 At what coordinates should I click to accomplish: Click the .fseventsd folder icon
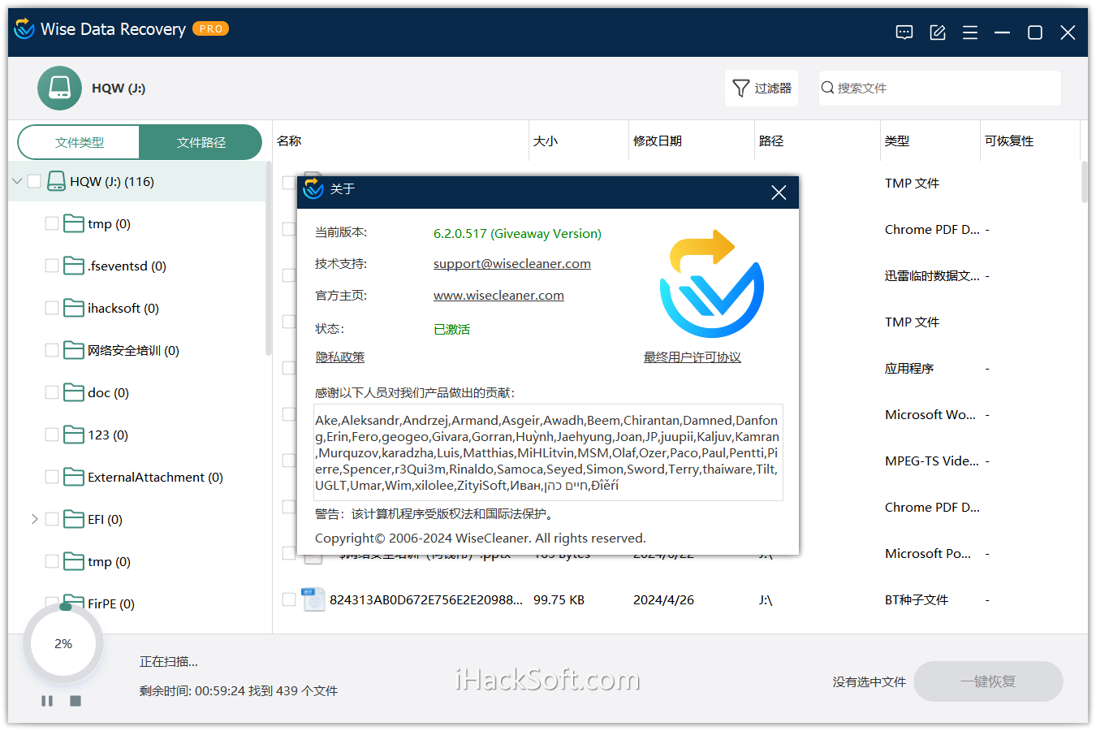pos(74,266)
